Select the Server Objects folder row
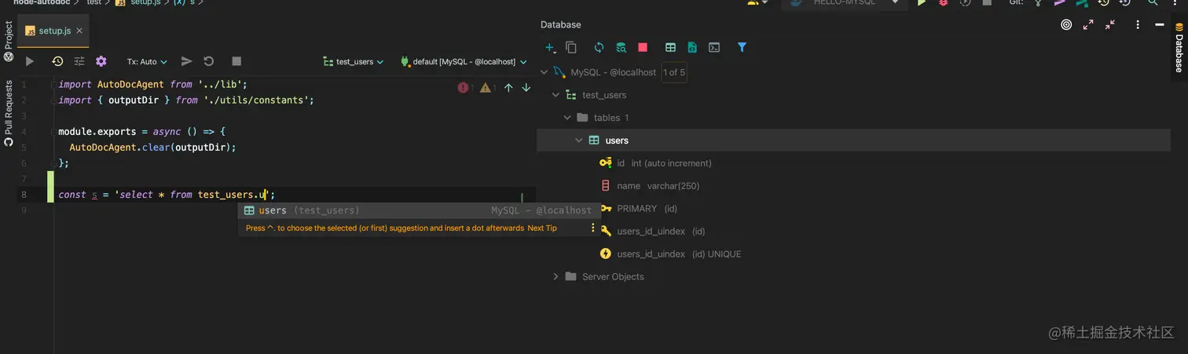Screen dimensions: 1188x354 tap(853, 276)
